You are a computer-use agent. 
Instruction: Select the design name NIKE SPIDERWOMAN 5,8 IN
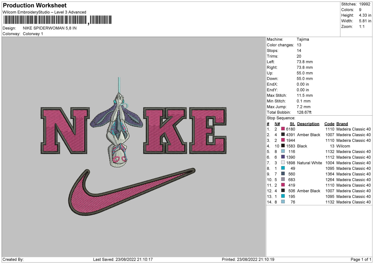pos(50,28)
